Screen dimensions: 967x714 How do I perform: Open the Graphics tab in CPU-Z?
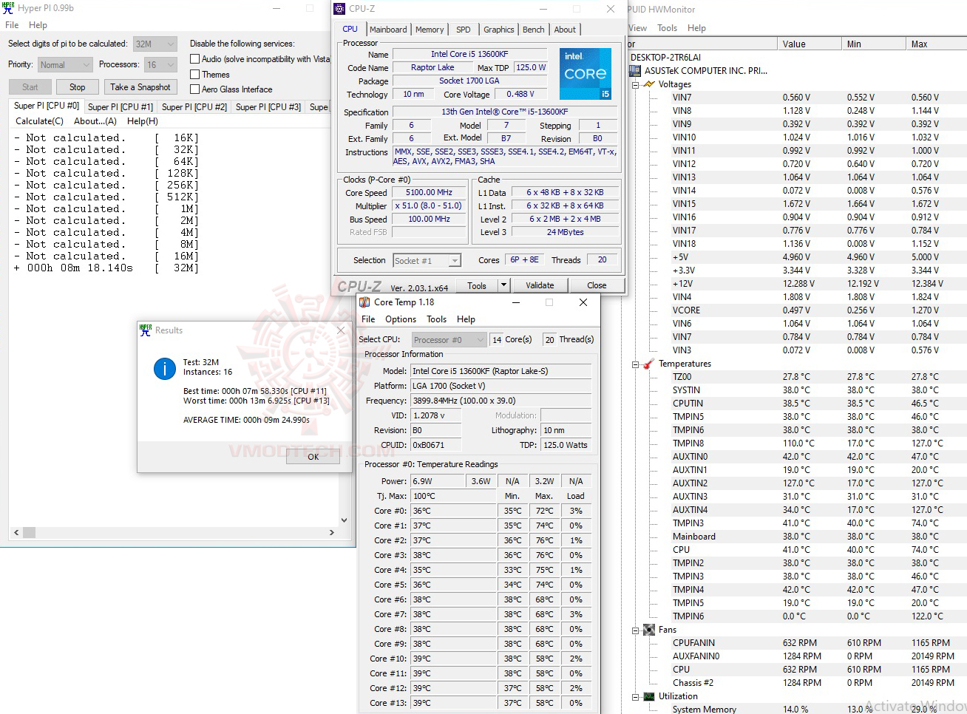(499, 30)
